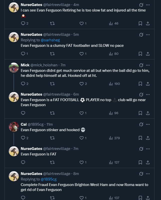The height and width of the screenshot is (200, 161).
Task: Reply to the 'Evan Ferguson Retiring' tweet
Action: click(23, 23)
